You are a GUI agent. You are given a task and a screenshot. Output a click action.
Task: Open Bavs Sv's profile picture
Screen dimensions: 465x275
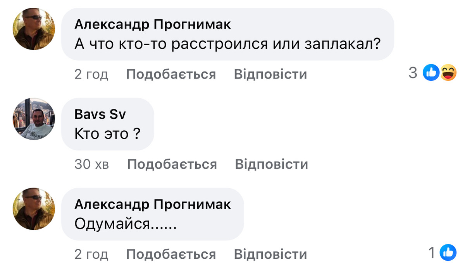[x=34, y=119]
